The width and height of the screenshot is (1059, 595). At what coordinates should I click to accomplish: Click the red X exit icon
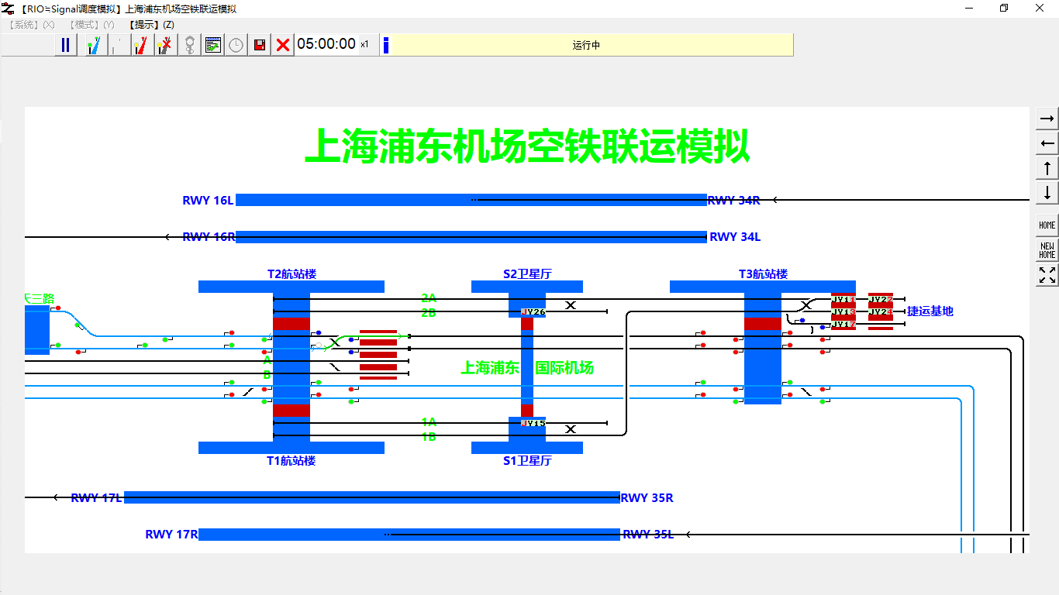pyautogui.click(x=281, y=45)
